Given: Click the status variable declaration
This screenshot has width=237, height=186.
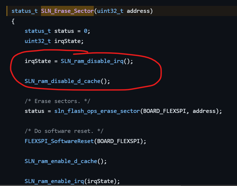Looking at the screenshot, I should click(x=64, y=31).
